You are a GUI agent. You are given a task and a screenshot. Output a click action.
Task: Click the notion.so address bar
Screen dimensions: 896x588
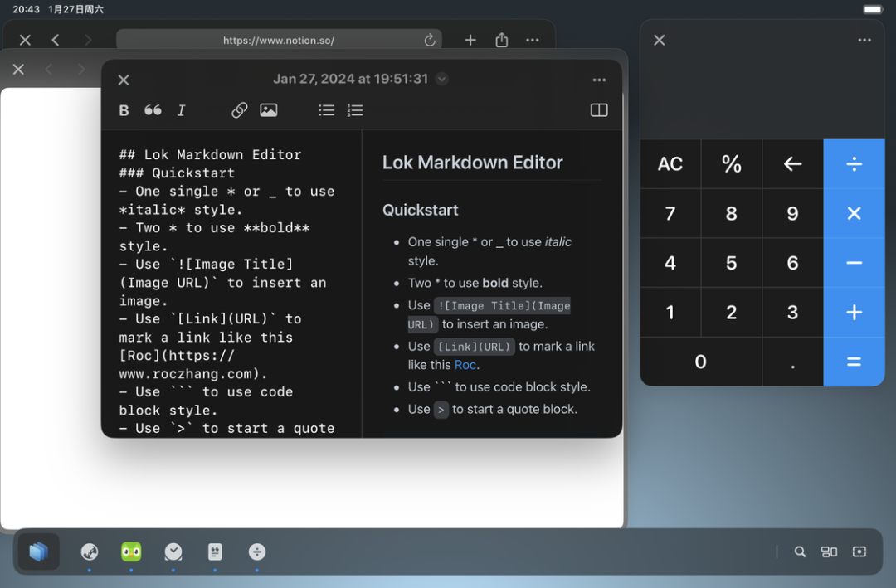click(x=279, y=40)
